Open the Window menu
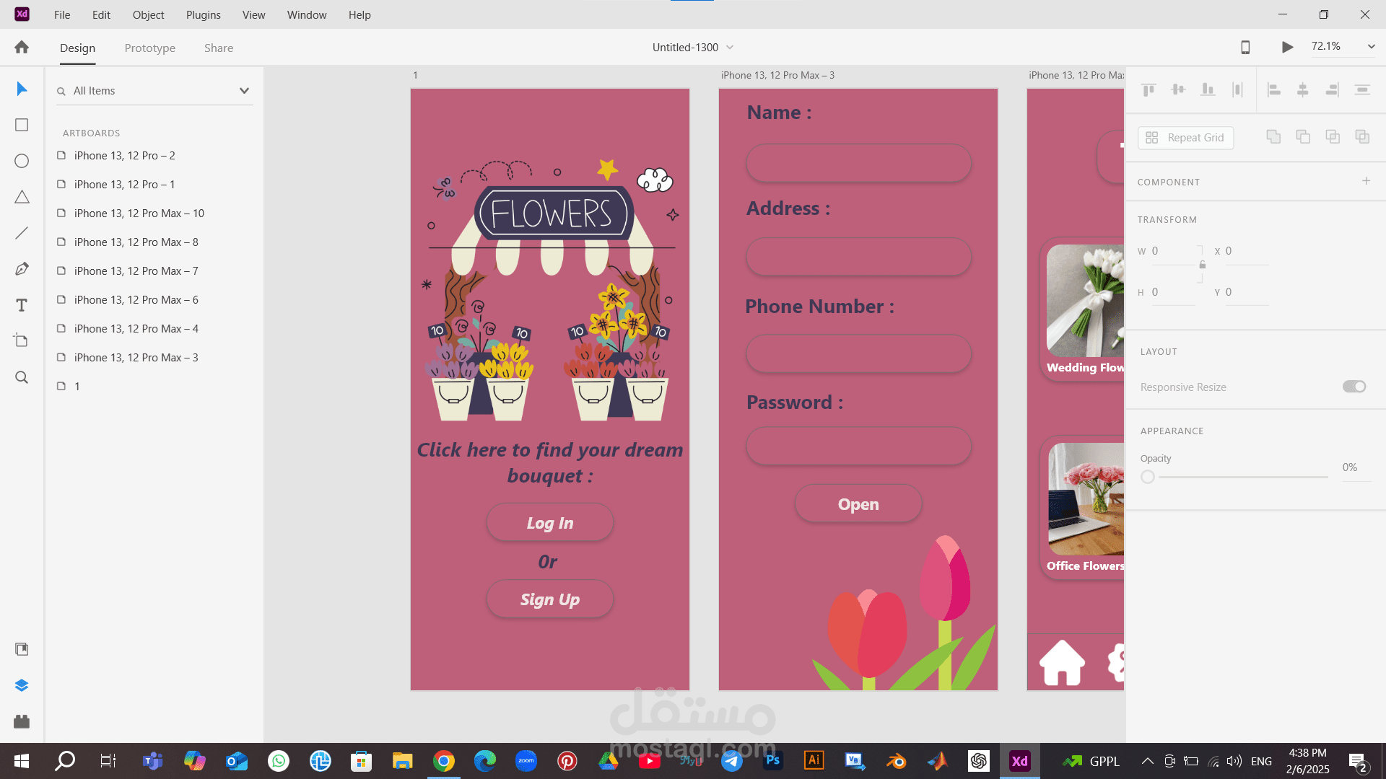Viewport: 1386px width, 779px height. 307,14
